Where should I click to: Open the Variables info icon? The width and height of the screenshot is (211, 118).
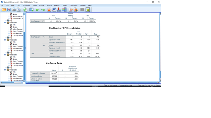point(64,10)
